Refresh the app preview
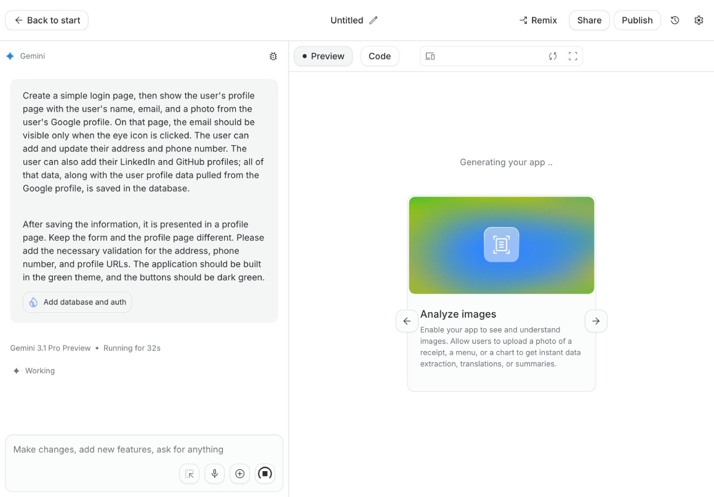The height and width of the screenshot is (497, 714). [553, 56]
